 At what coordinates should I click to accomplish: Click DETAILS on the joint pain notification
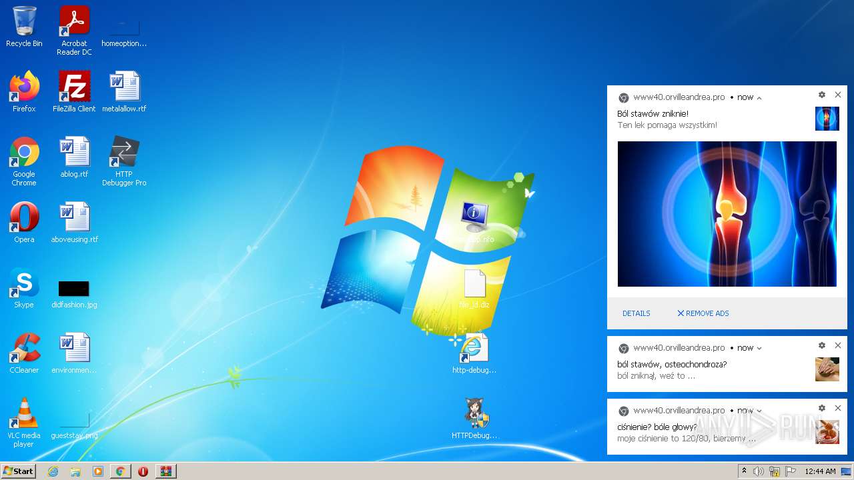[x=636, y=313]
